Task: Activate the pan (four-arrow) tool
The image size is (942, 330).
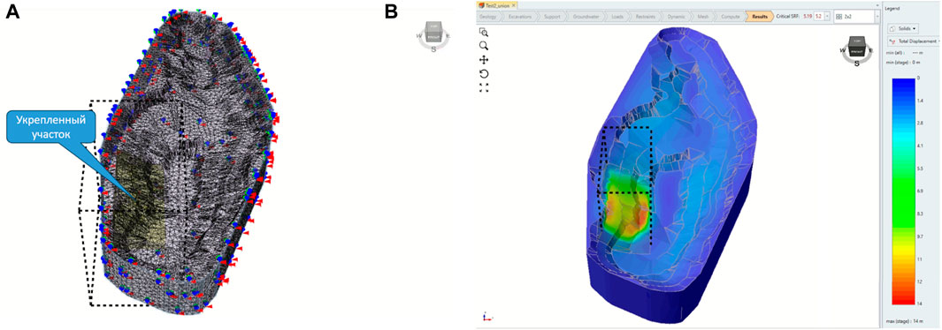Action: (484, 60)
